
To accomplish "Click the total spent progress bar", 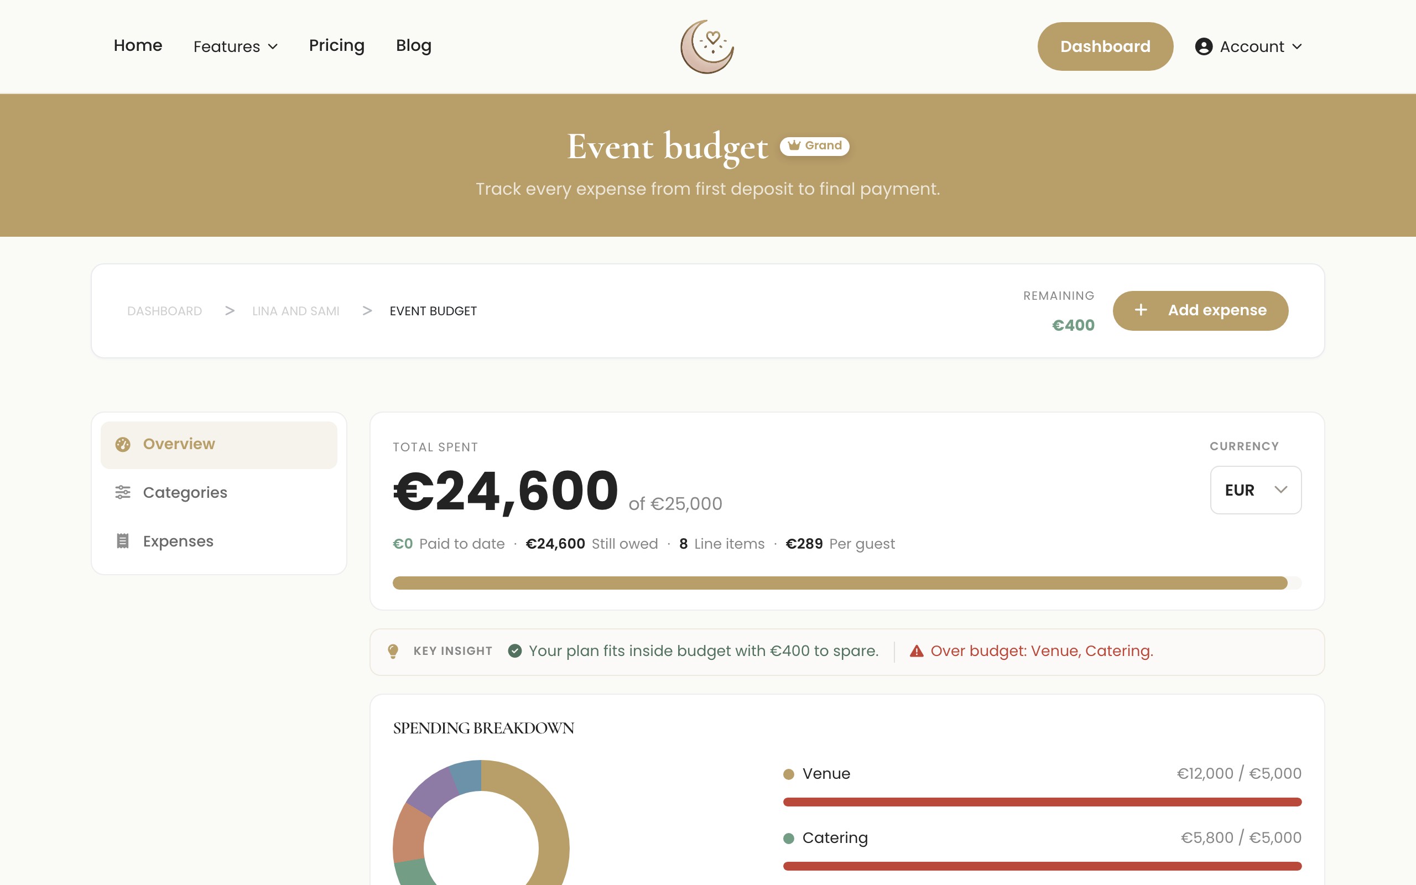I will [x=847, y=583].
